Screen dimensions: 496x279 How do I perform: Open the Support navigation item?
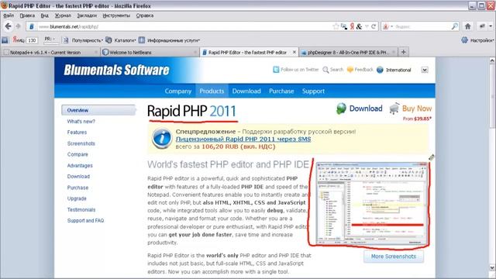coord(313,91)
